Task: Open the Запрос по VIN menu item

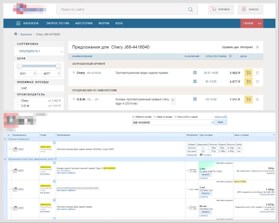Action: tap(57, 23)
